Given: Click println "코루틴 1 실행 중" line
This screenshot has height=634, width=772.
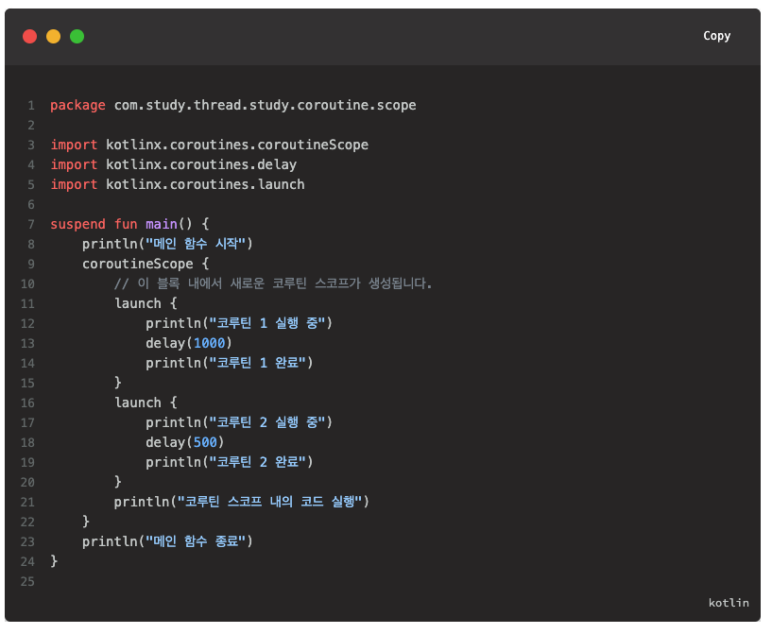Looking at the screenshot, I should click(239, 323).
